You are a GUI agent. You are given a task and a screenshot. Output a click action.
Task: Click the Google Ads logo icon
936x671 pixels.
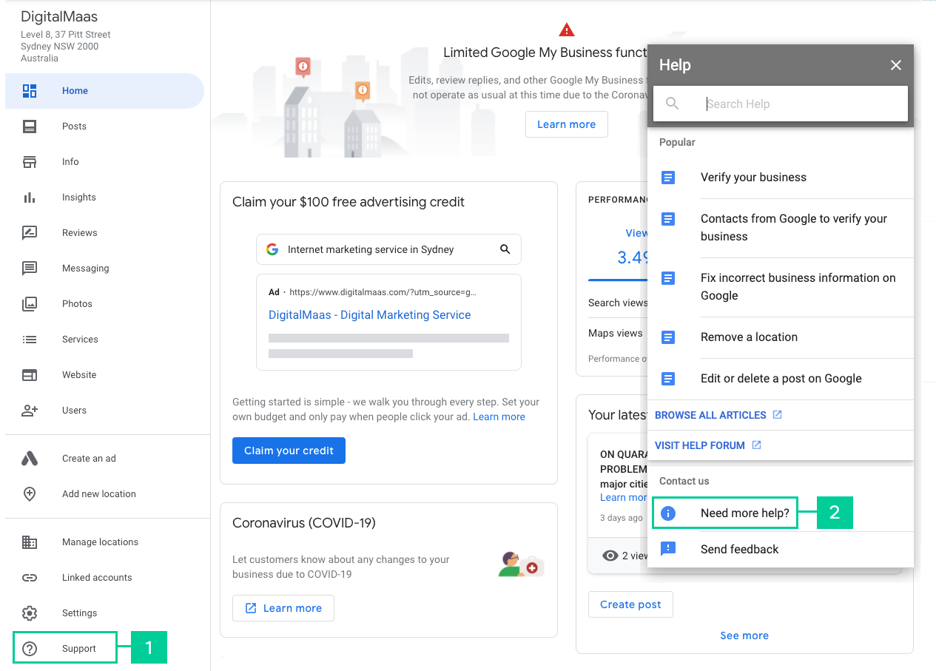(30, 459)
